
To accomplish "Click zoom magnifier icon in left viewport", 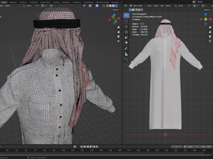I will (118, 27).
